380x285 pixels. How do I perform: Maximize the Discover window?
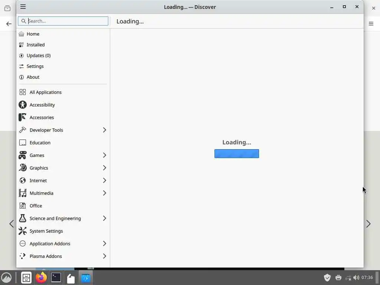[x=344, y=7]
